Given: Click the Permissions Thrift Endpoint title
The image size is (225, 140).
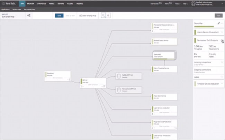Looking at the screenshot, I should pyautogui.click(x=207, y=40).
